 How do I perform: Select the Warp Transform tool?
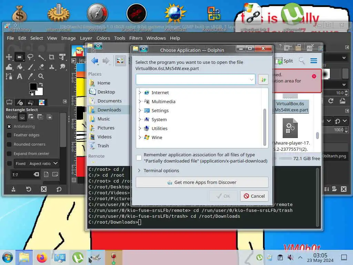[9, 67]
